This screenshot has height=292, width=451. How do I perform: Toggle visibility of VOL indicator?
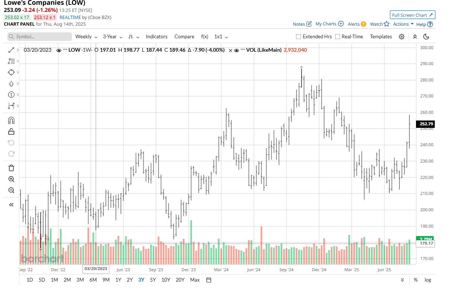pos(236,50)
